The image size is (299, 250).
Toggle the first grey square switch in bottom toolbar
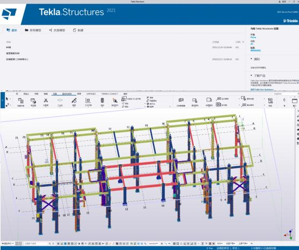click(x=17, y=244)
